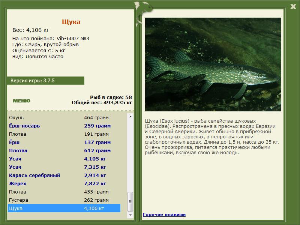Open the МЕНЮ button
Screen dimensions: 300x225
(x=21, y=101)
